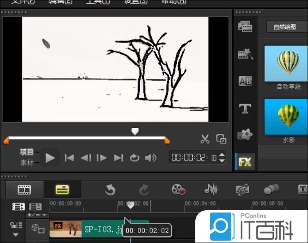308x243 pixels.
Task: Open the three-circles tracking tool icon
Action: (x=271, y=189)
